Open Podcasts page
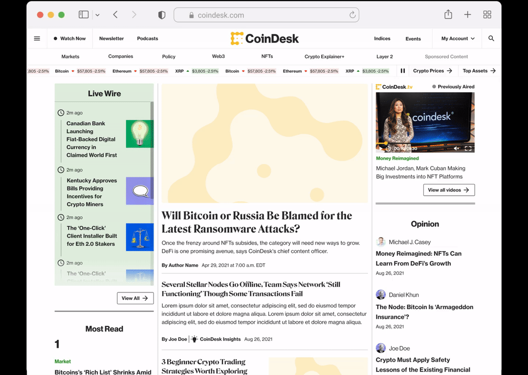Screen dimensions: 528x375 (148, 39)
